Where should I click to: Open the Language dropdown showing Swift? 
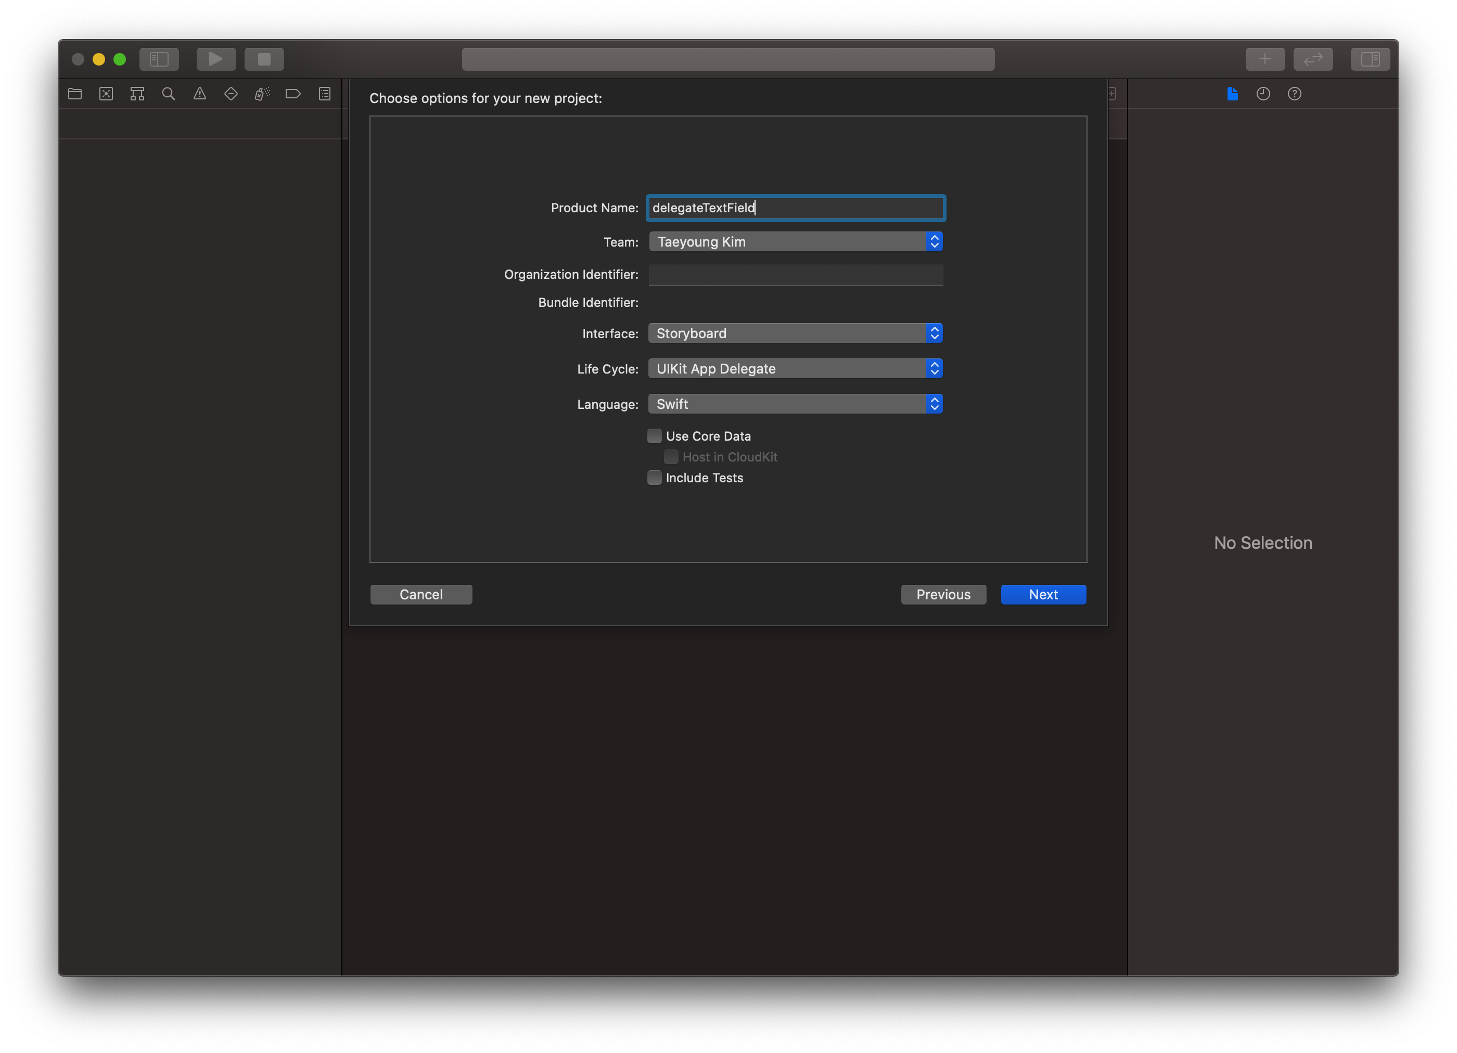point(795,404)
